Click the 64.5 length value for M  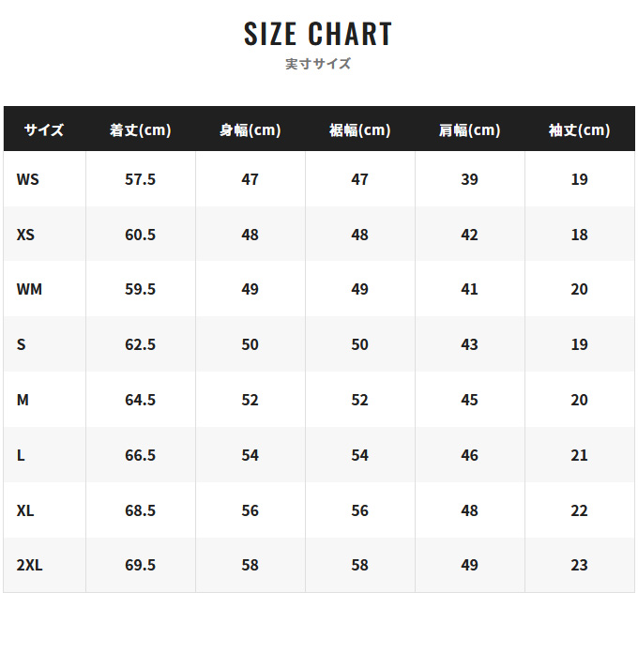pos(141,400)
